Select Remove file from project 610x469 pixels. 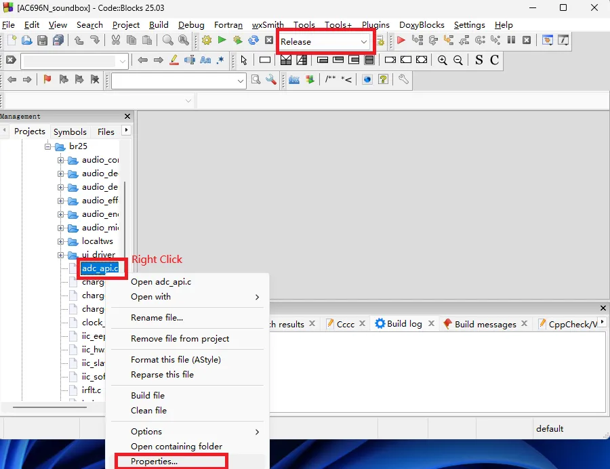[188, 339]
